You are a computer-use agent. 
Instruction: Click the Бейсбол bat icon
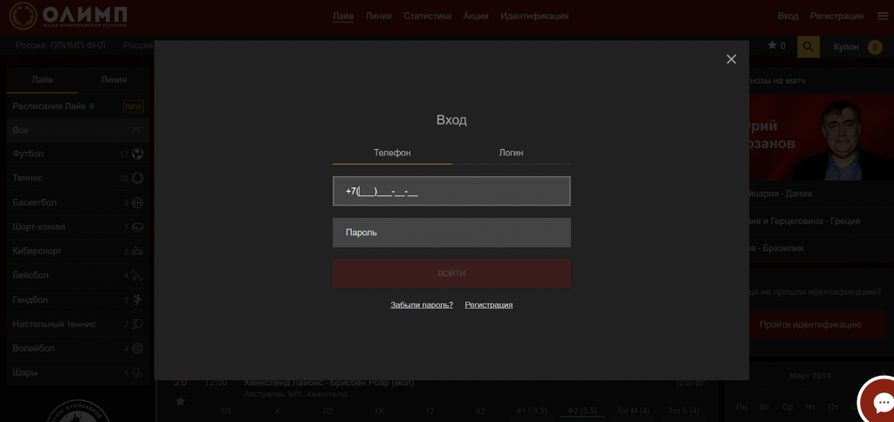137,276
